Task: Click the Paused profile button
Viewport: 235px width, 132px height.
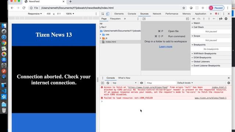Action: pyautogui.click(x=216, y=8)
